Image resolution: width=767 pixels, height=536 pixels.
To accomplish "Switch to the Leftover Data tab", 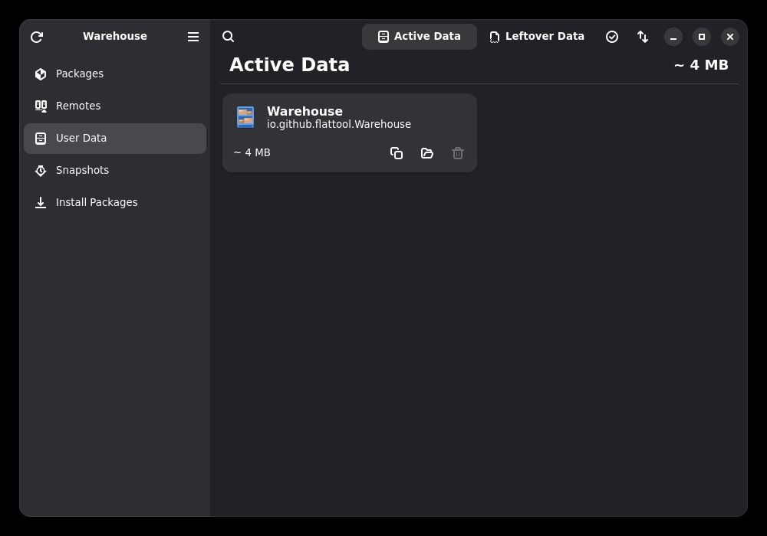I will pos(537,37).
